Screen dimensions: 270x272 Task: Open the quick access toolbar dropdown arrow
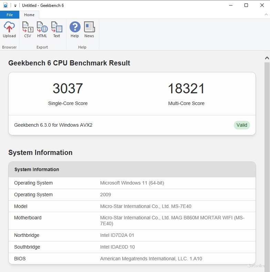[15, 6]
